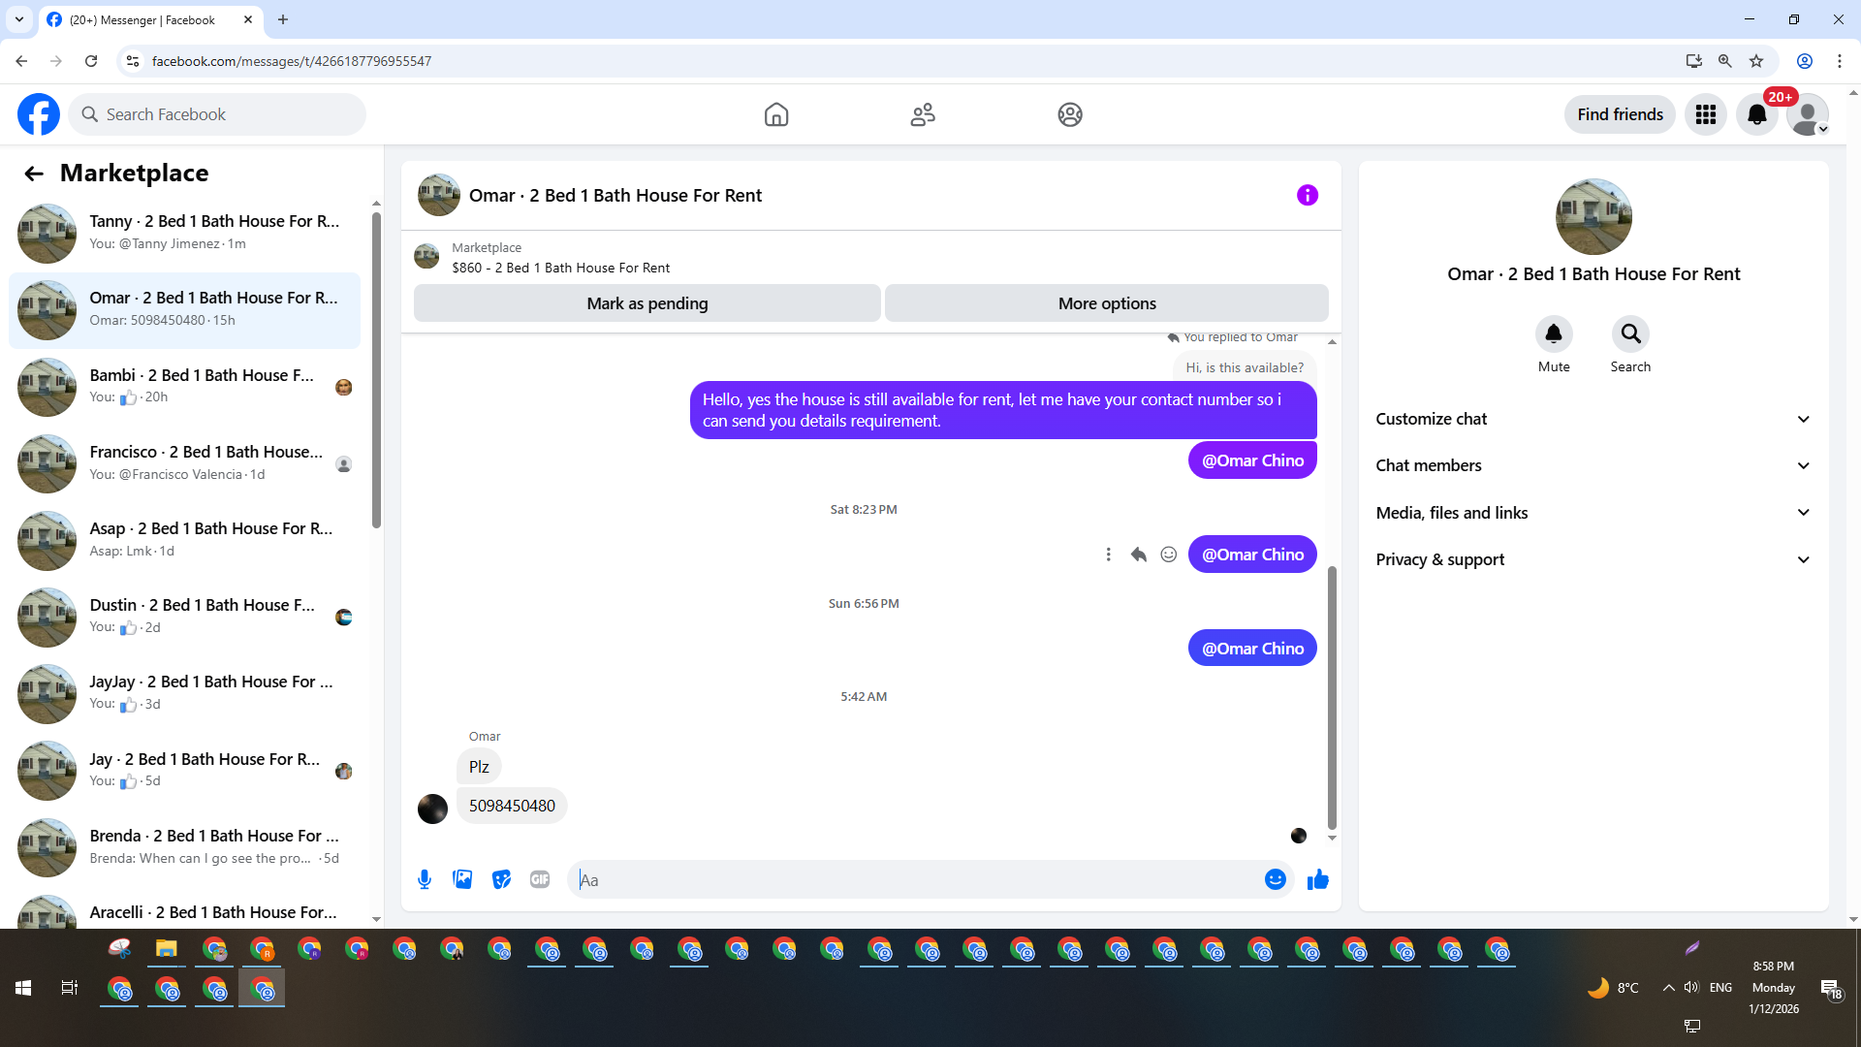Expand Privacy & support section
This screenshot has width=1861, height=1047.
pos(1593,559)
